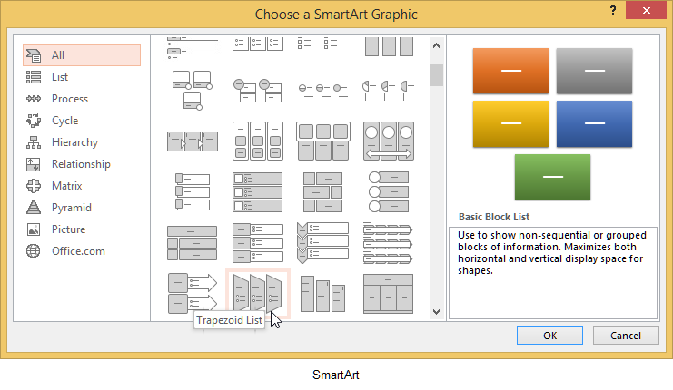
Task: Select the Horizontal Bullet List layout at top
Action: click(258, 44)
